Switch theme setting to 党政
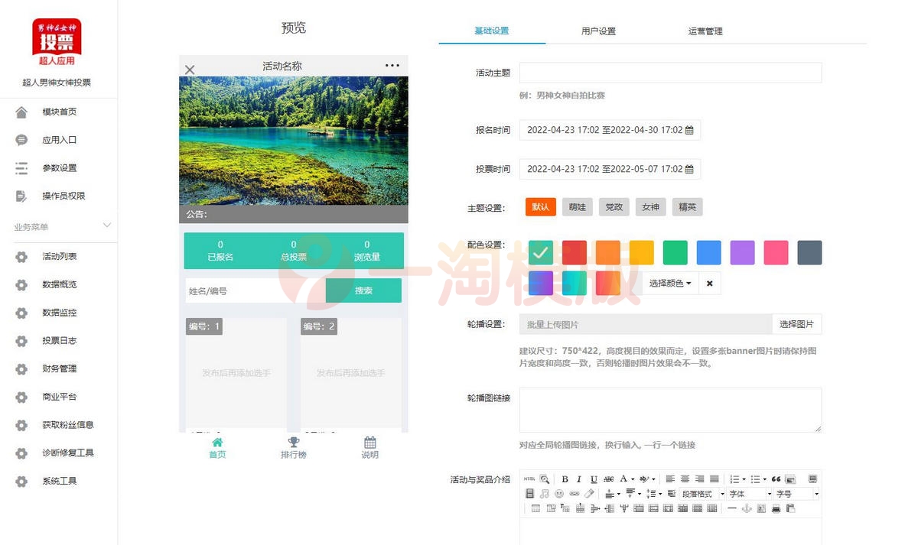The image size is (918, 545). coord(614,207)
